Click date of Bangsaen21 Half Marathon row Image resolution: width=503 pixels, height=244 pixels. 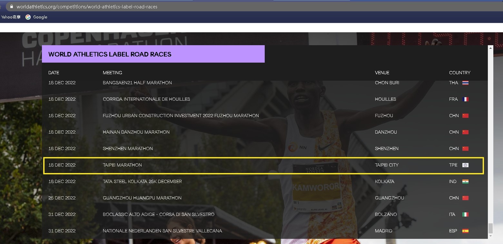[x=62, y=83]
